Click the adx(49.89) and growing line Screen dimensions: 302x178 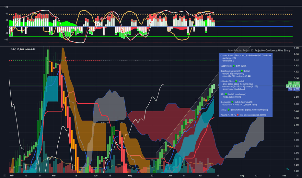click(233, 73)
